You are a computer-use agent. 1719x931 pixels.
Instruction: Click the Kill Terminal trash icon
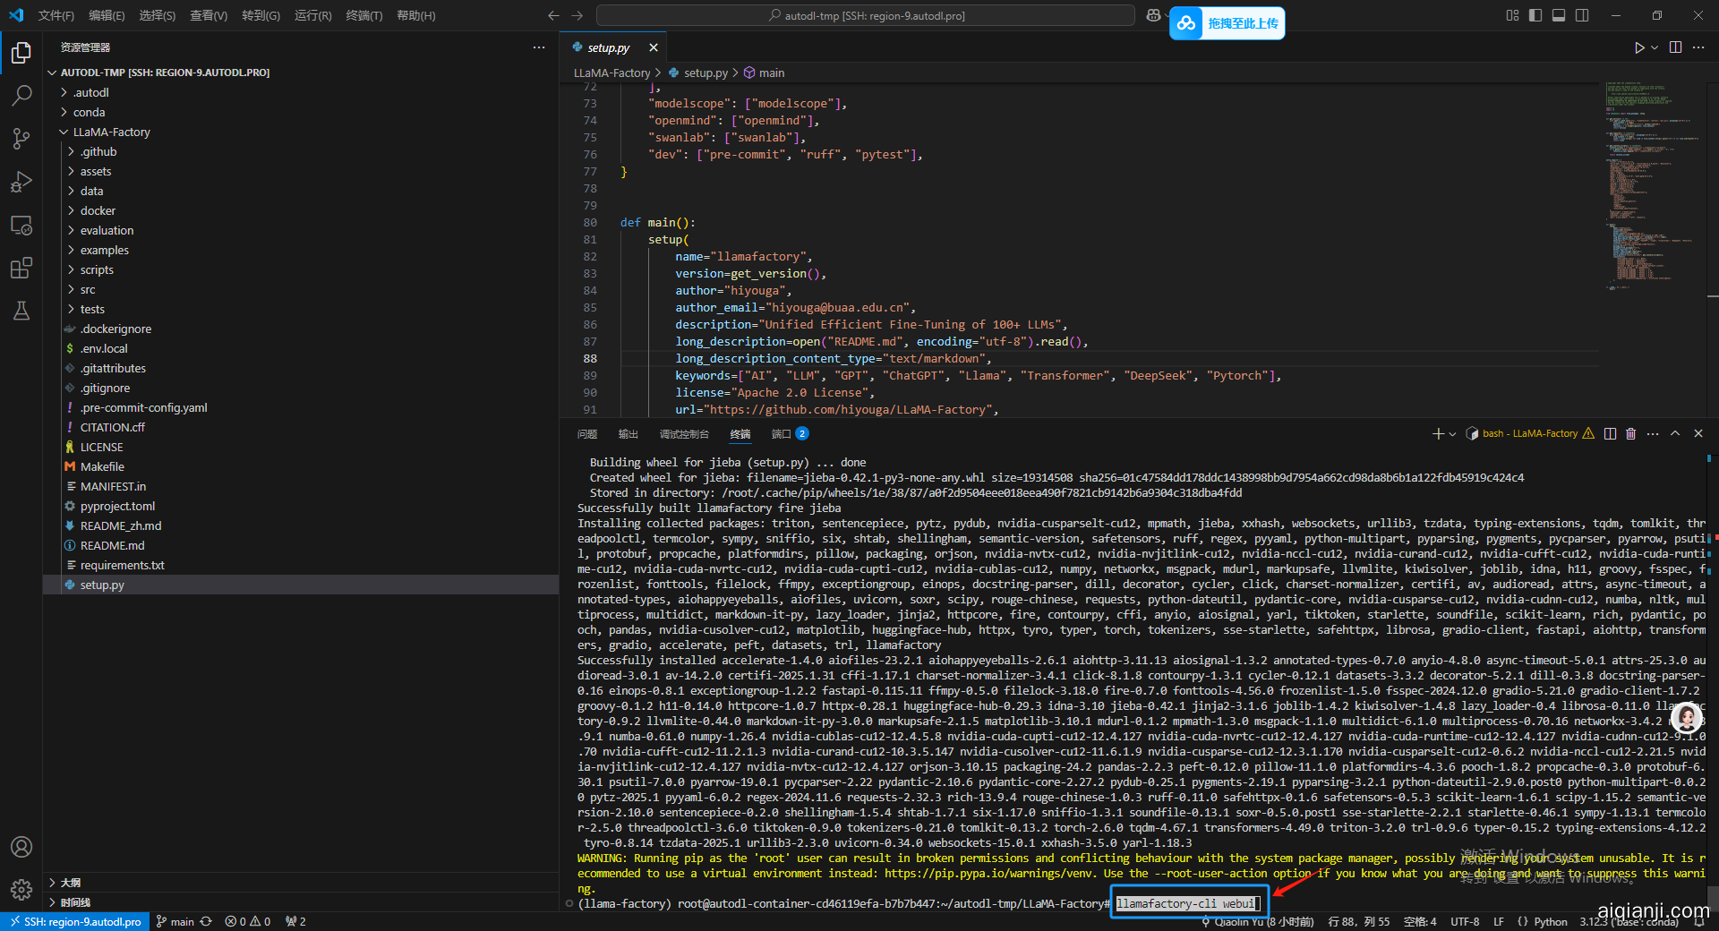(1630, 433)
